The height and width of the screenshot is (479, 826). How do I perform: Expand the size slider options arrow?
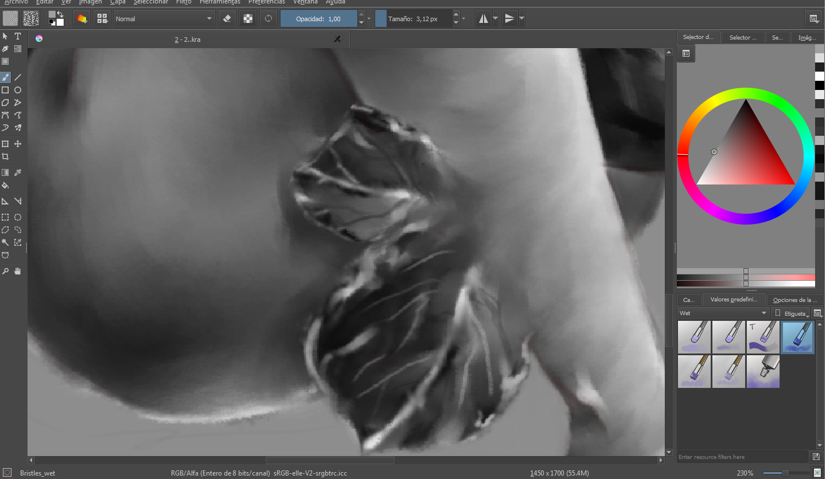(x=463, y=19)
